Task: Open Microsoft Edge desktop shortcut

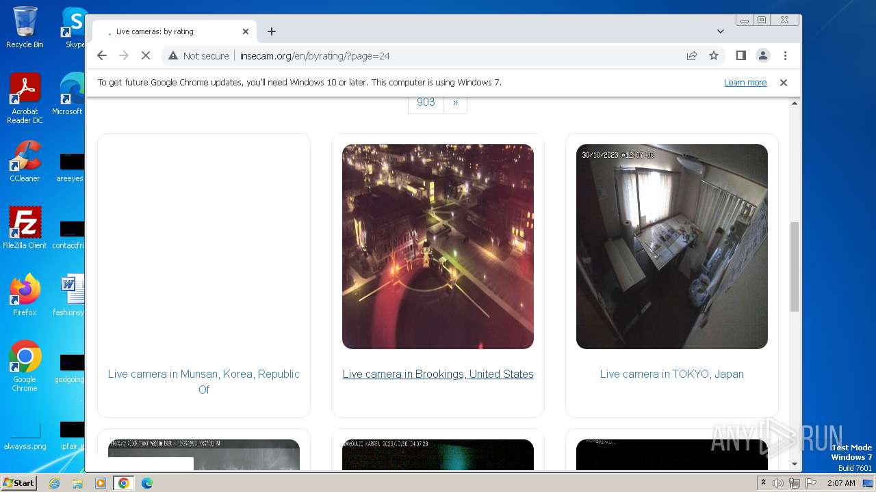Action: [x=68, y=94]
